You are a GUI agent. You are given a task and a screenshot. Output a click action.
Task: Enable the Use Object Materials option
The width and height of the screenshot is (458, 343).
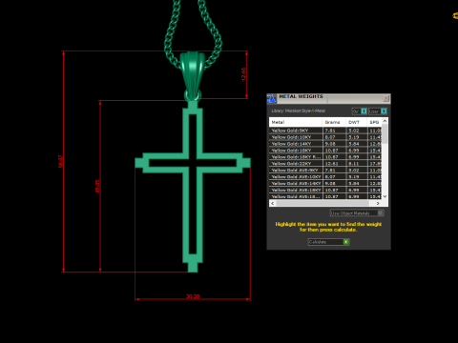357,212
